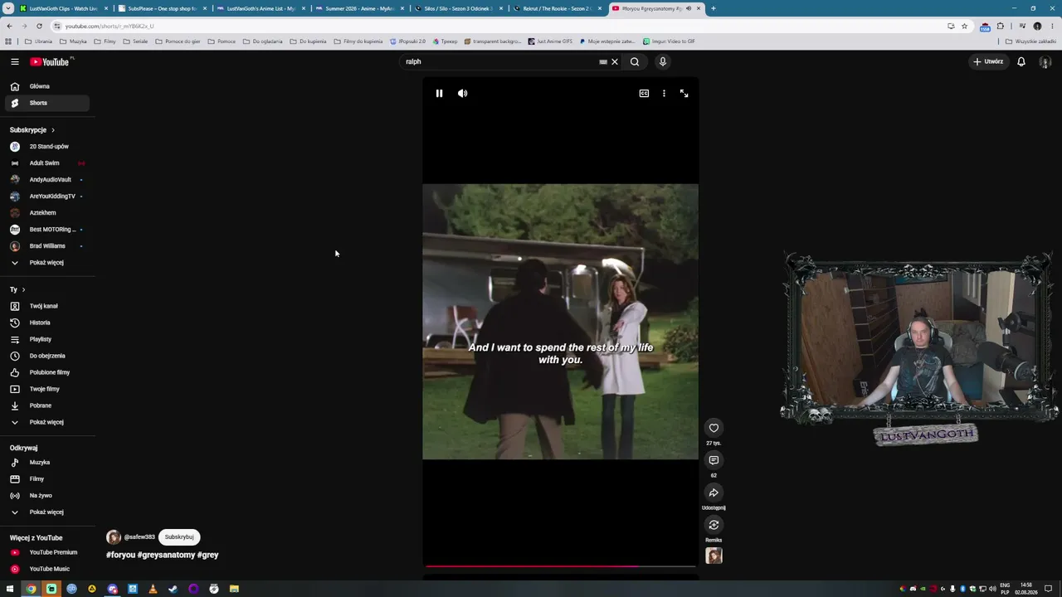
Task: Open Twój kanał
Action: [x=47, y=306]
